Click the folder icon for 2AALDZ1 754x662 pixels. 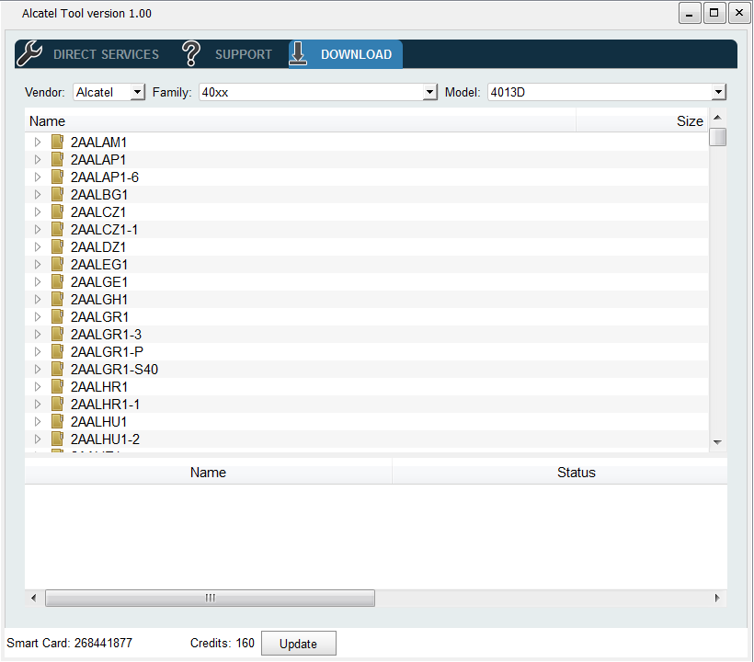click(58, 246)
